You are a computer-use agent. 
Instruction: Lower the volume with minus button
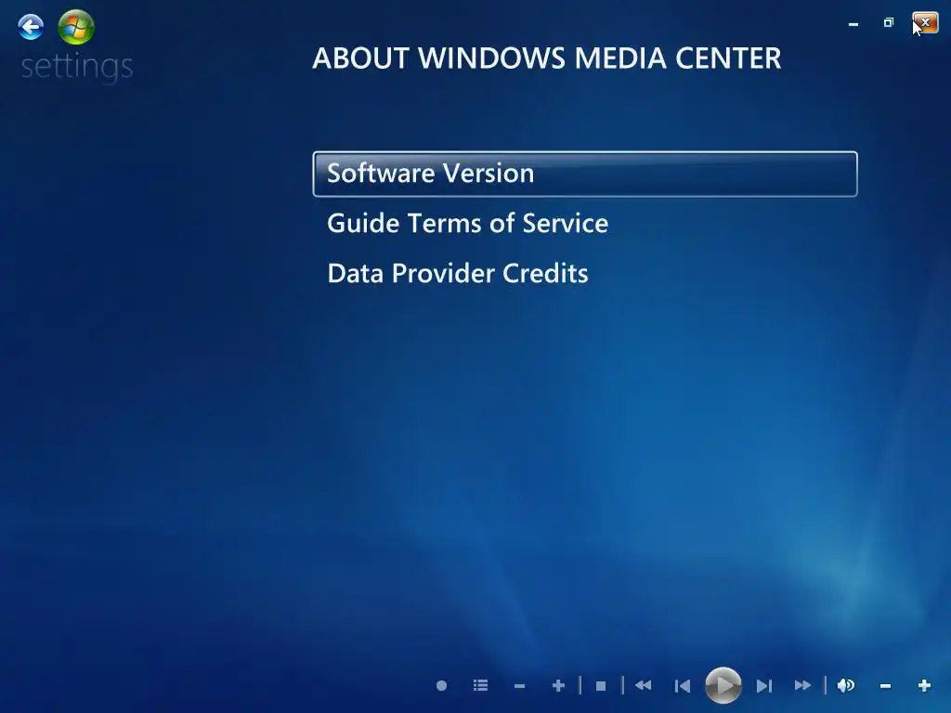point(885,686)
